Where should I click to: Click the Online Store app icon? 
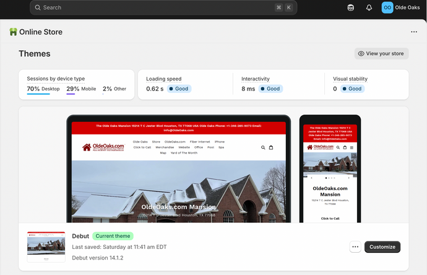coord(13,32)
